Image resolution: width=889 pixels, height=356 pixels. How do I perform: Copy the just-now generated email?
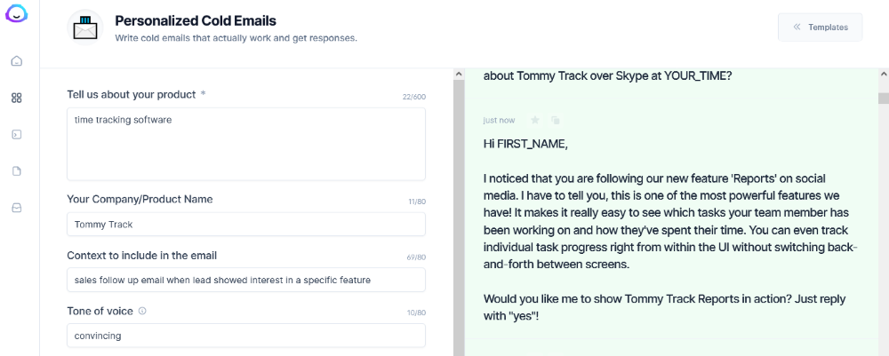coord(556,120)
